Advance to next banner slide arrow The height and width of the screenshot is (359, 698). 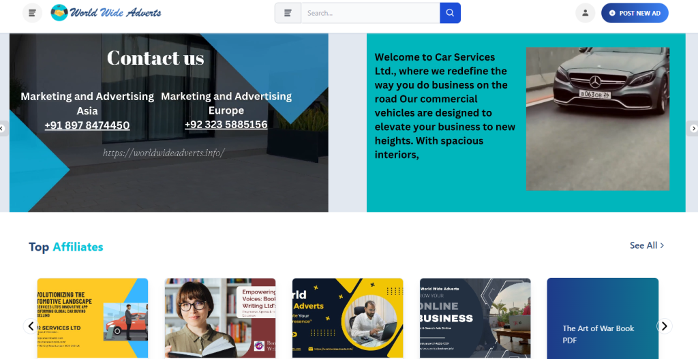coord(693,129)
